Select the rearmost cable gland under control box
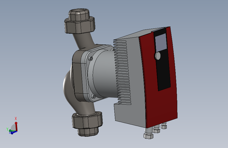Screen dimensions: 228x148 pyautogui.click(x=164, y=126)
